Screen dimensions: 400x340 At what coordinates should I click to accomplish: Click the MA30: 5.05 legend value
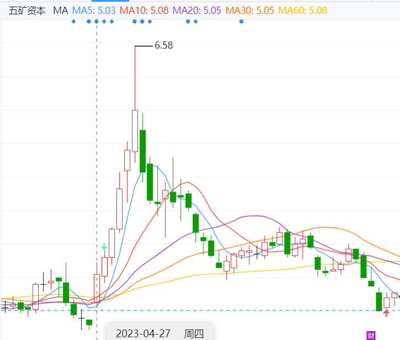point(250,10)
